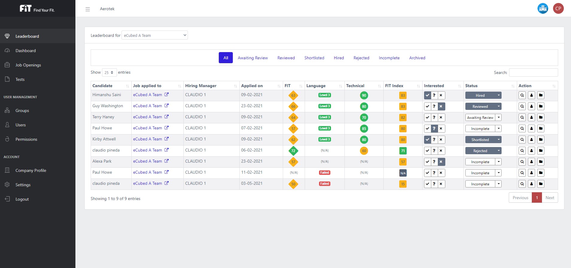Screen dimensions: 571x268
Task: Click into the Search input field
Action: 533,72
